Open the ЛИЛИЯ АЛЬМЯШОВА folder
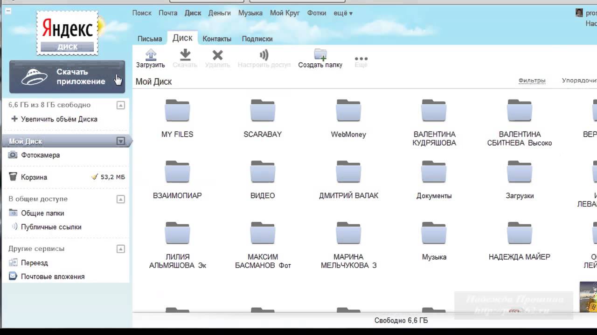The width and height of the screenshot is (597, 335). pyautogui.click(x=177, y=233)
